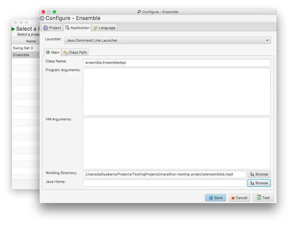Click the Language tab pencil icon
This screenshot has width=292, height=225.
pyautogui.click(x=96, y=28)
